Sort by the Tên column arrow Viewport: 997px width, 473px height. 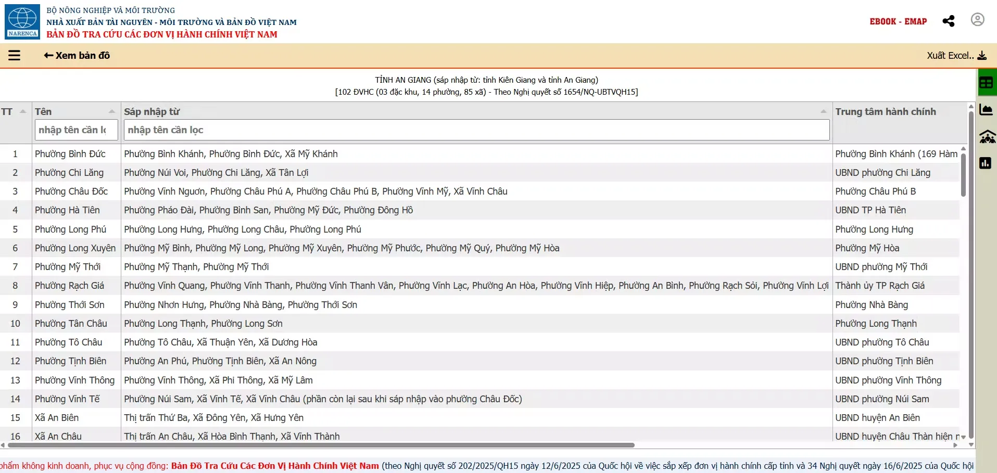[x=112, y=111]
